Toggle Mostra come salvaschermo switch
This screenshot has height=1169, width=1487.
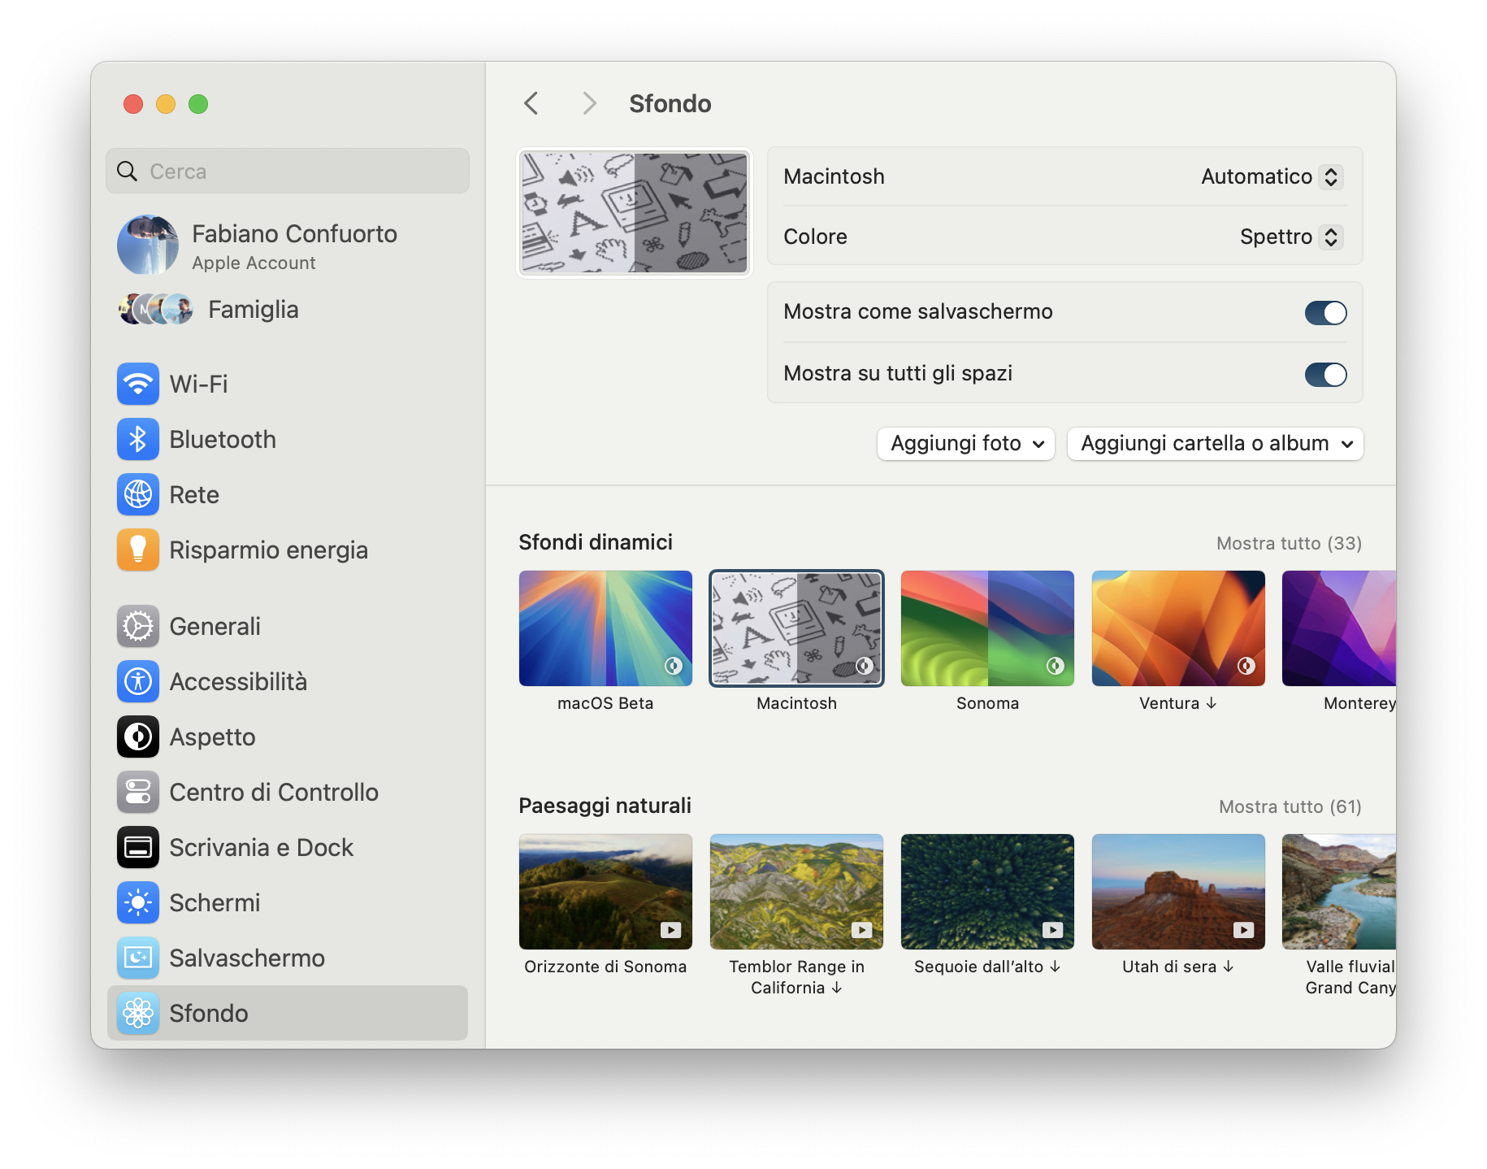pyautogui.click(x=1325, y=312)
